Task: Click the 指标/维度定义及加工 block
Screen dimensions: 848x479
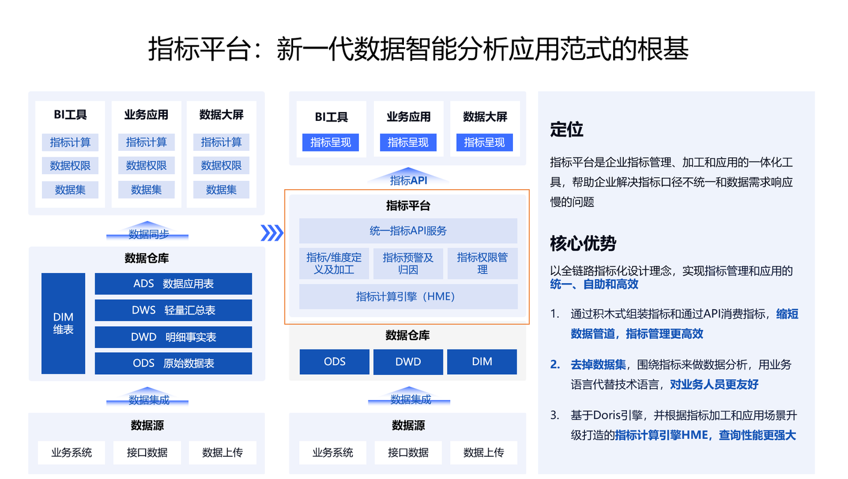Action: coord(334,263)
